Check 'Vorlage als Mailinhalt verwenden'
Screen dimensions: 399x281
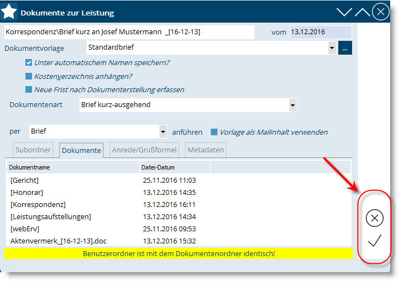(x=214, y=132)
